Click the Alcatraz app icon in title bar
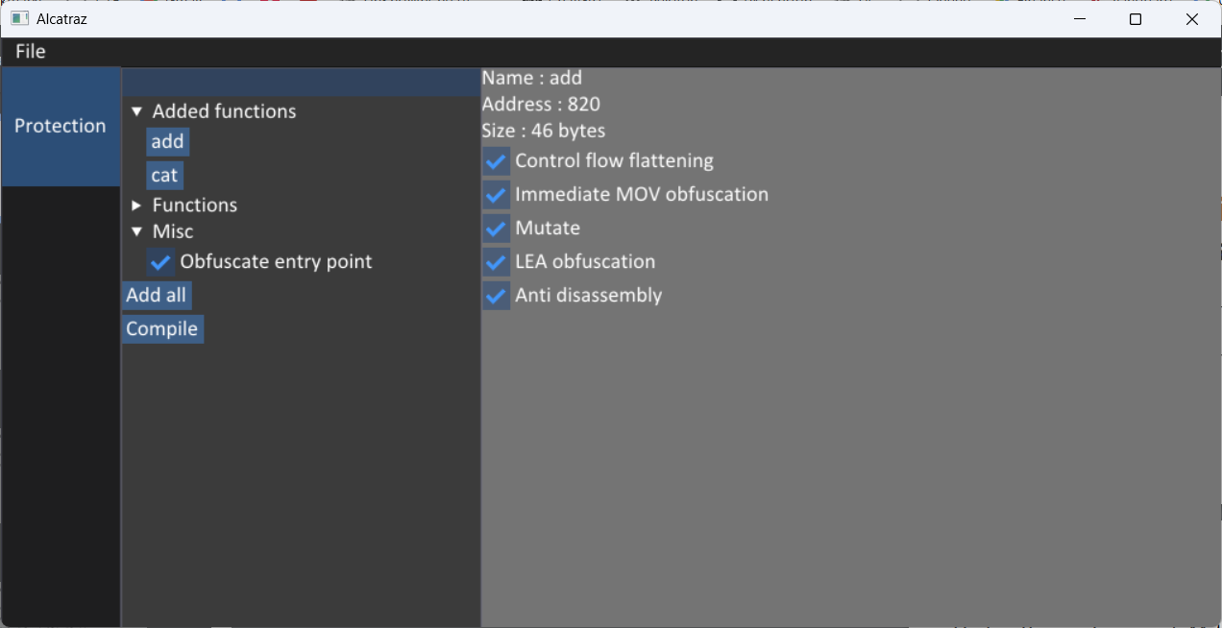 pyautogui.click(x=19, y=19)
